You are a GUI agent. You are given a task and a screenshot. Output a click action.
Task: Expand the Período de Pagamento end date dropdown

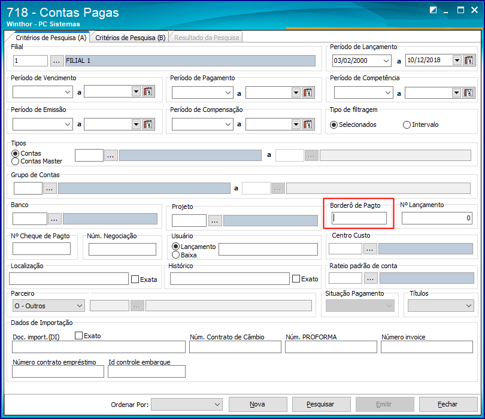pos(296,92)
